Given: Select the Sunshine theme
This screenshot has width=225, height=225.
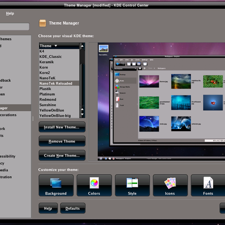Looking at the screenshot, I should click(x=59, y=105).
